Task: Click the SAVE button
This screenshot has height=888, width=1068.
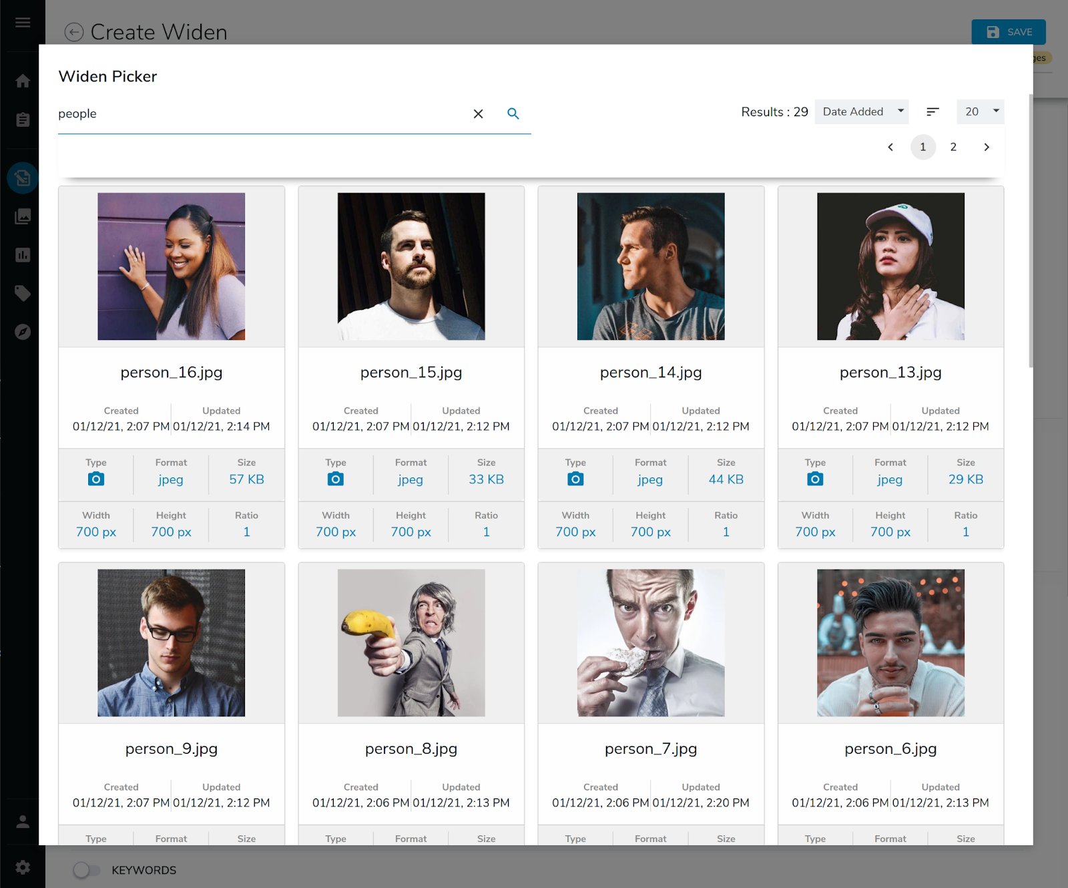Action: [1008, 32]
